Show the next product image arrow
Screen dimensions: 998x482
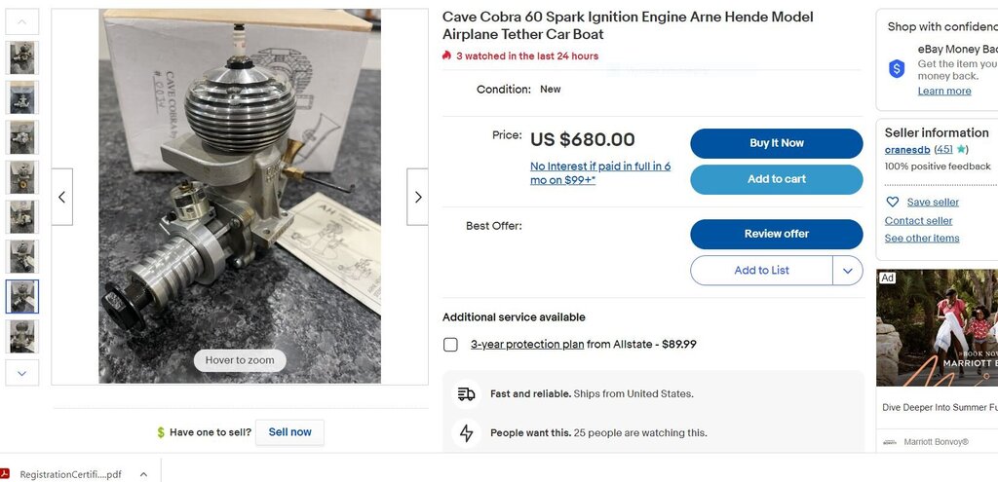417,197
